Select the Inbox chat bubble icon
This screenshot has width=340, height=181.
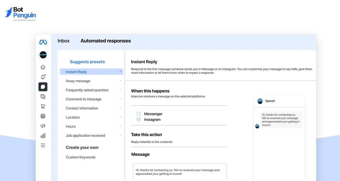coord(43,87)
